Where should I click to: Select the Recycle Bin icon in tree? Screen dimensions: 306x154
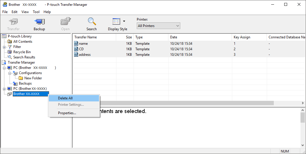click(10, 52)
